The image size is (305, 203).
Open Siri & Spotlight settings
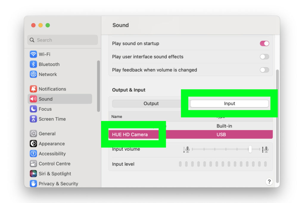click(55, 174)
